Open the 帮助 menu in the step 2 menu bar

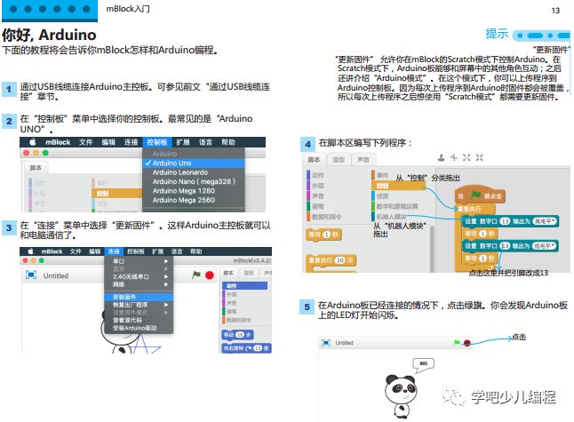click(228, 142)
